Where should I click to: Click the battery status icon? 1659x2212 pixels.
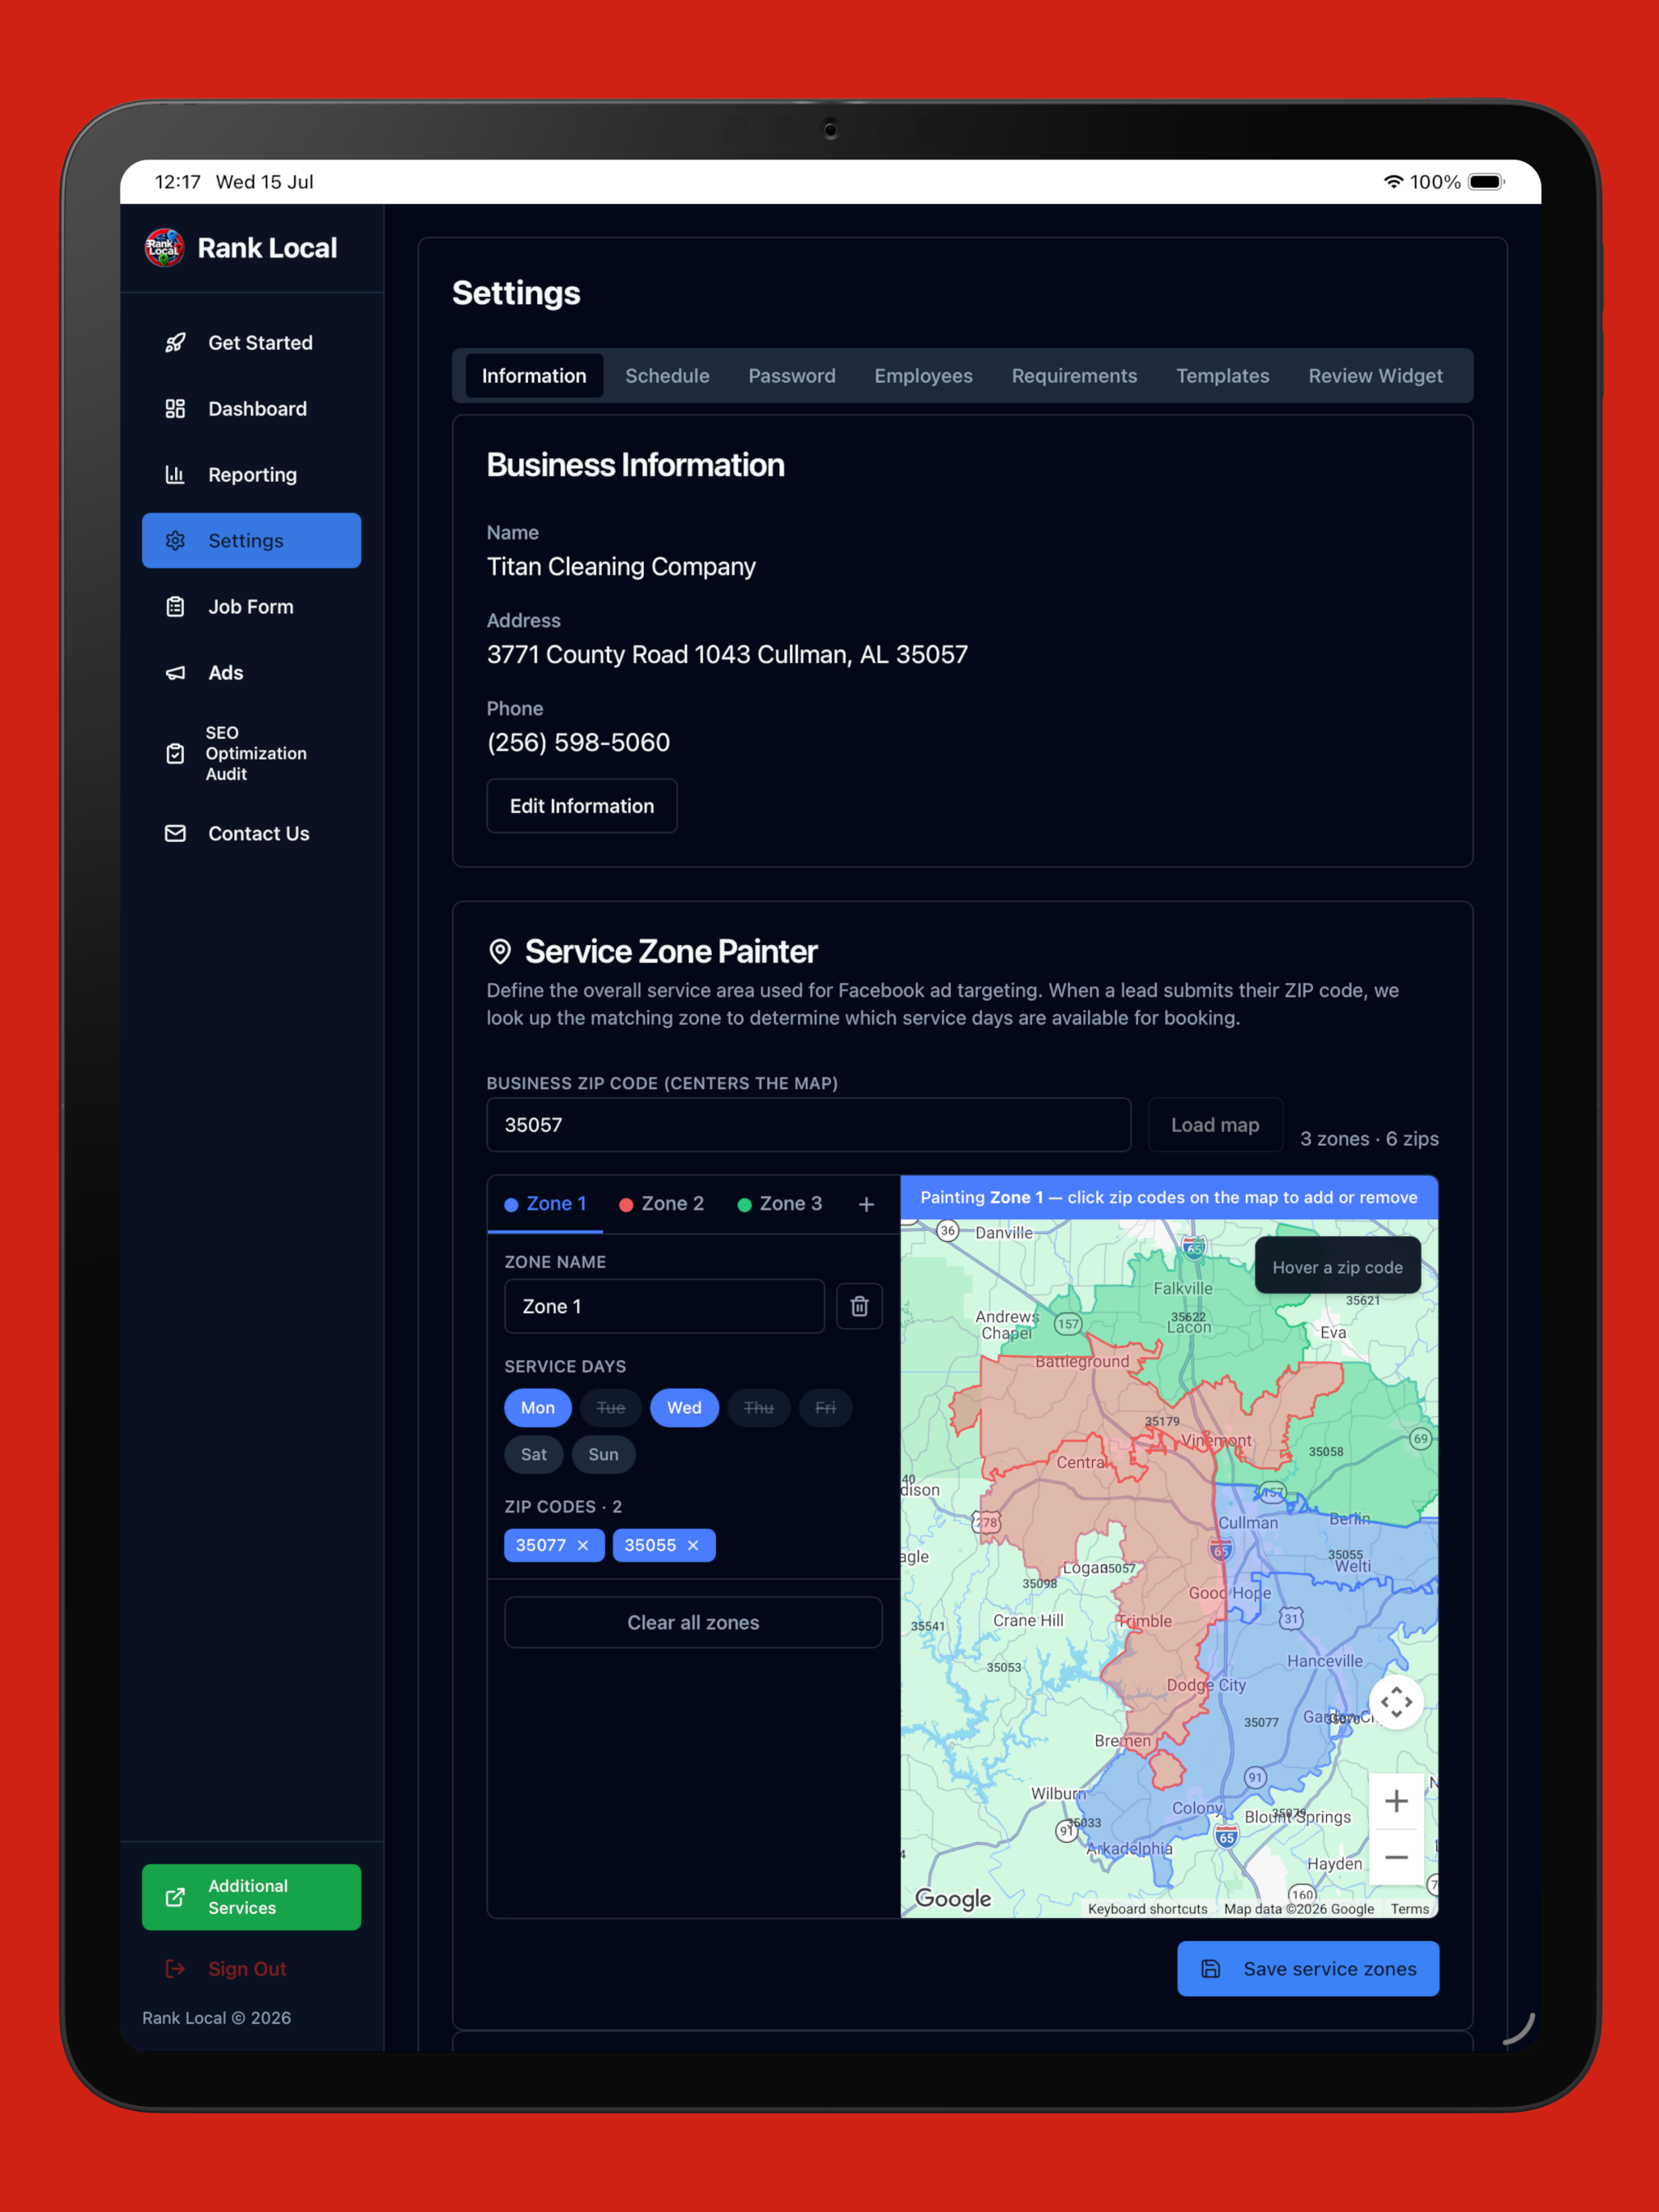click(x=1486, y=182)
